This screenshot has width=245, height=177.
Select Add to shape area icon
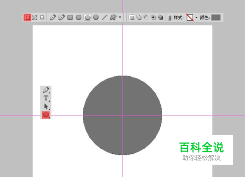point(139,17)
